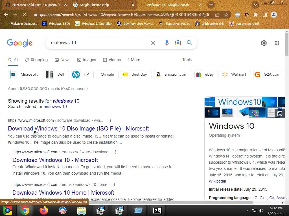Open the Google apps grid icon
289x216 pixels.
click(x=277, y=43)
